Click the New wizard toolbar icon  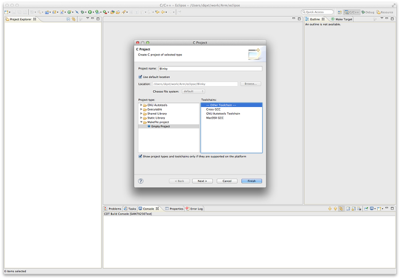click(x=6, y=12)
